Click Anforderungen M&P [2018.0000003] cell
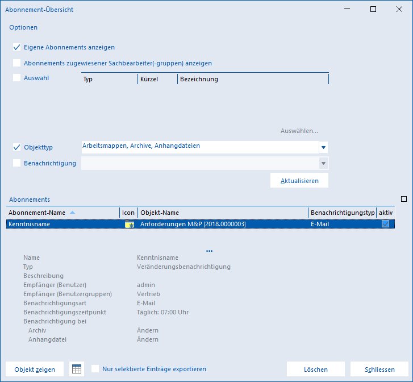 tap(193, 224)
